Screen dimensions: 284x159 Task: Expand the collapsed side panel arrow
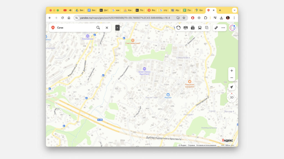click(x=118, y=28)
